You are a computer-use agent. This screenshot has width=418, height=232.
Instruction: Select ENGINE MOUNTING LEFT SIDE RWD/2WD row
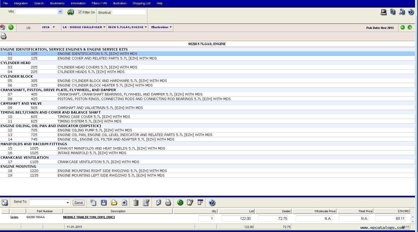tap(207, 175)
